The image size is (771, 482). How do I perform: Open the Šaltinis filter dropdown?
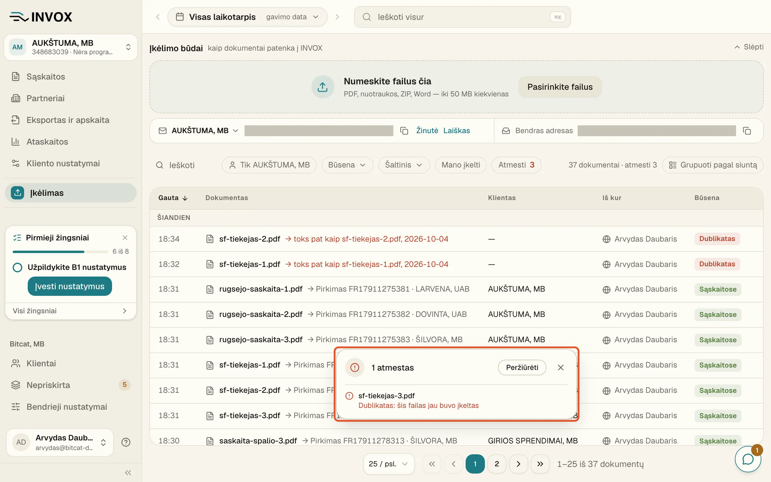[x=404, y=165]
